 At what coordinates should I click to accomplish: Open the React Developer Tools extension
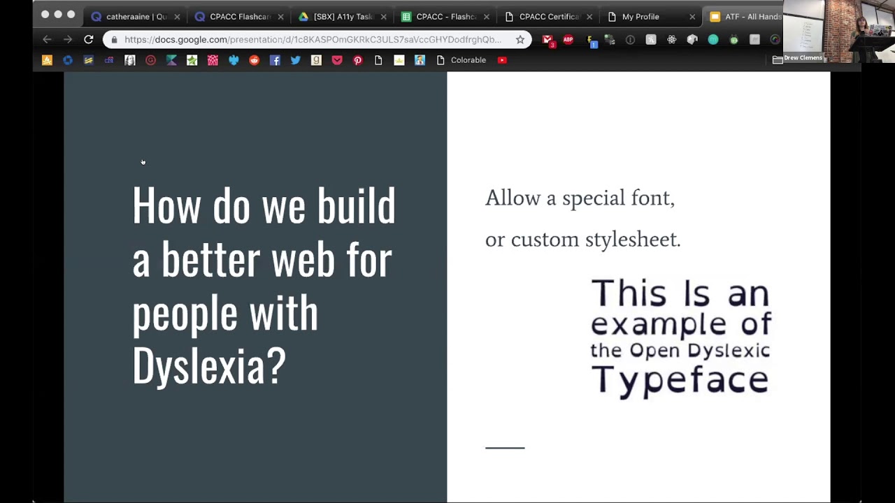672,40
